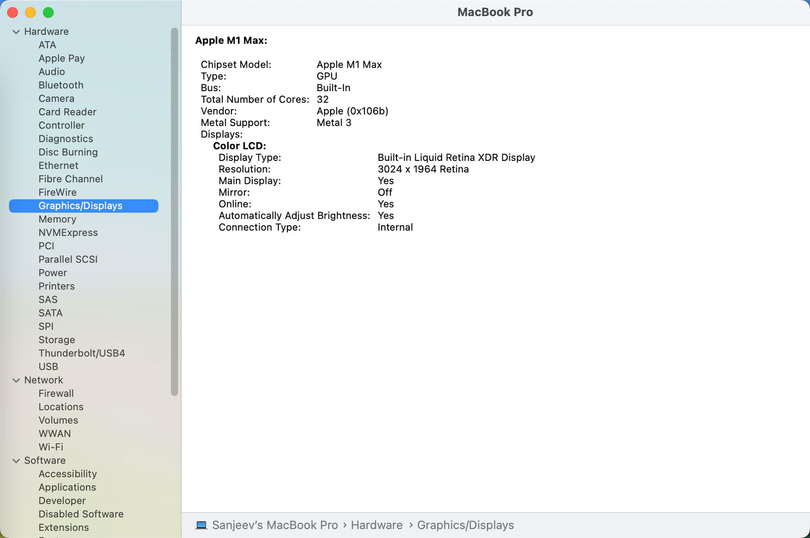
Task: Open the PCI entry
Action: pos(46,247)
